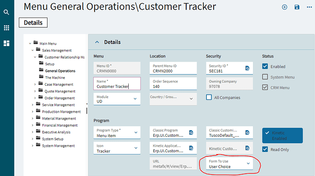Open the apps grid menu icon
The width and height of the screenshot is (315, 176).
[x=6, y=28]
